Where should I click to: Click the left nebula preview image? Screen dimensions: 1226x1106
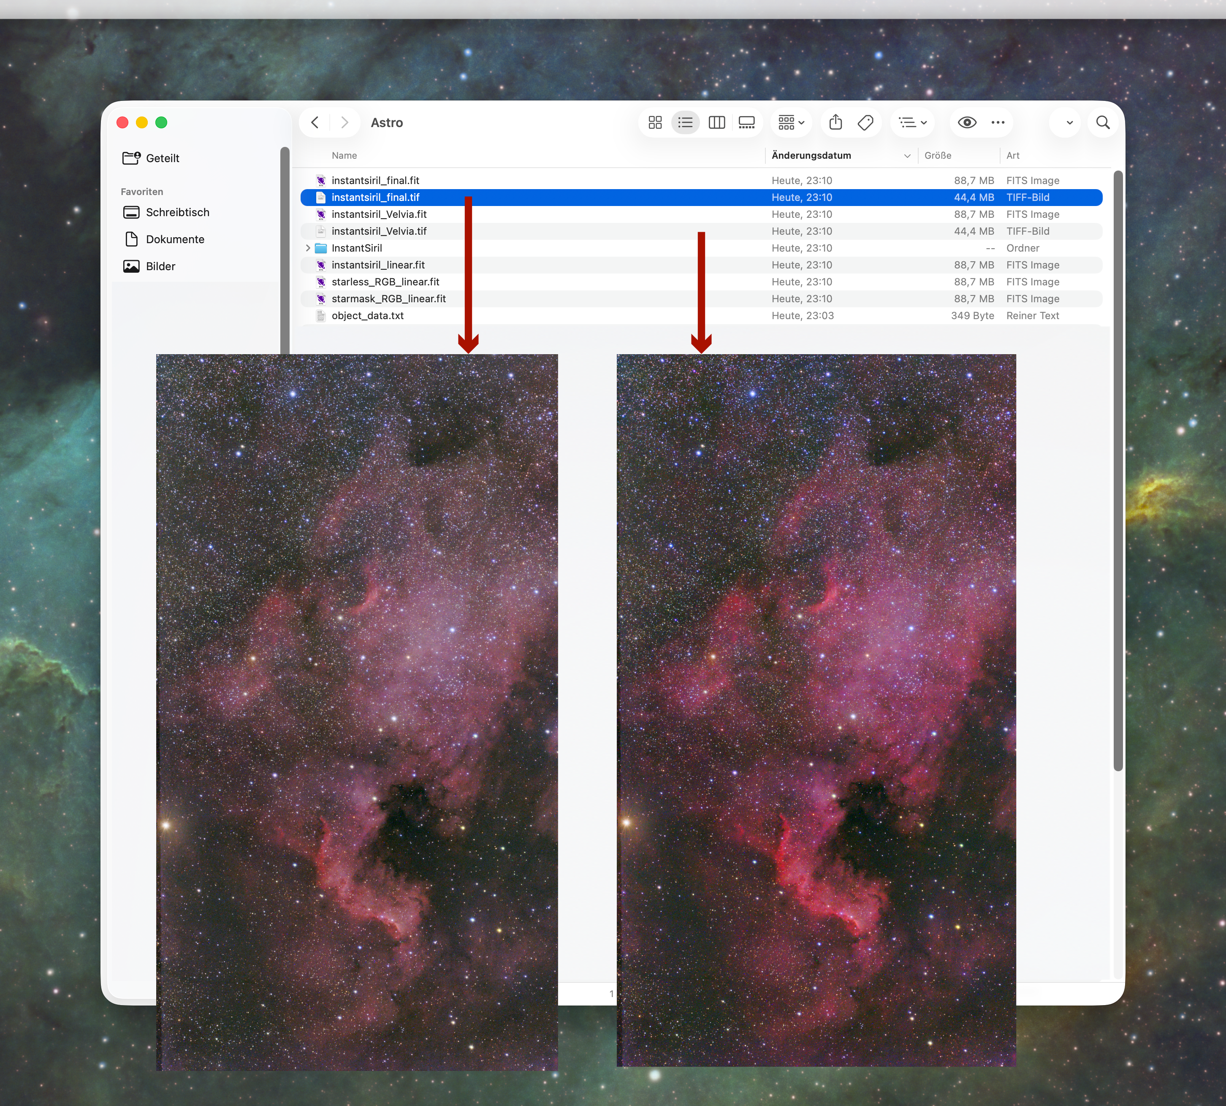[x=357, y=712]
